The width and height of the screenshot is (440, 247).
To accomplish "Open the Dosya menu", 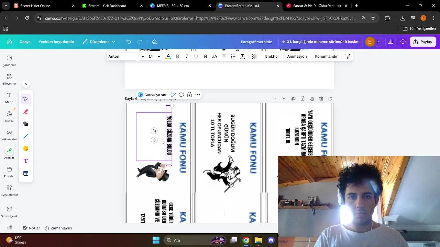I will coord(25,42).
